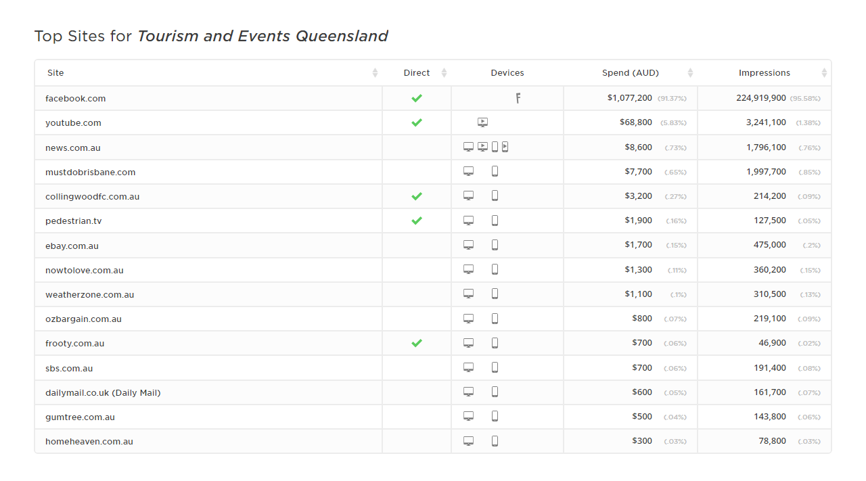Click the green Direct checkmark for frooty.com.au
The height and width of the screenshot is (481, 866).
[x=417, y=343]
